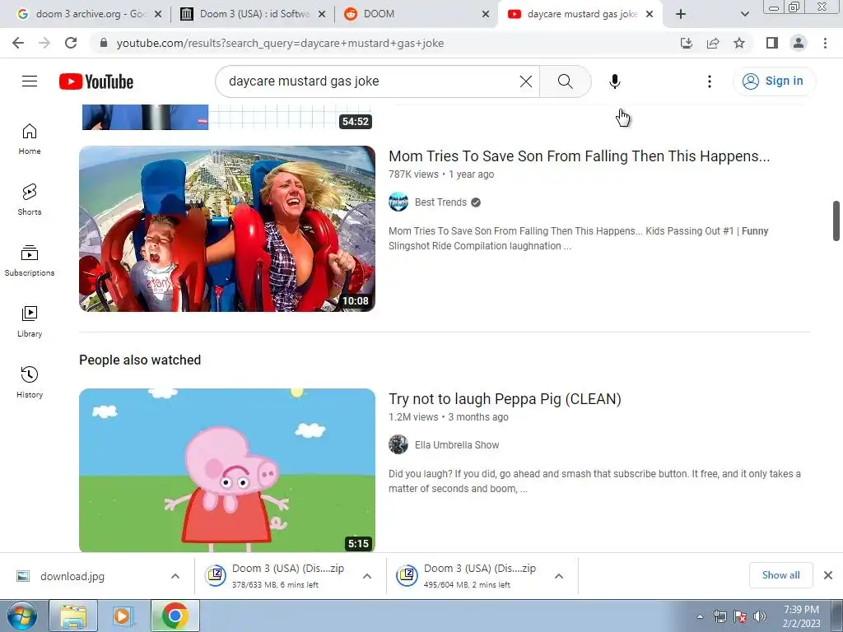Close the doom 3 archive.org tab

tap(158, 14)
